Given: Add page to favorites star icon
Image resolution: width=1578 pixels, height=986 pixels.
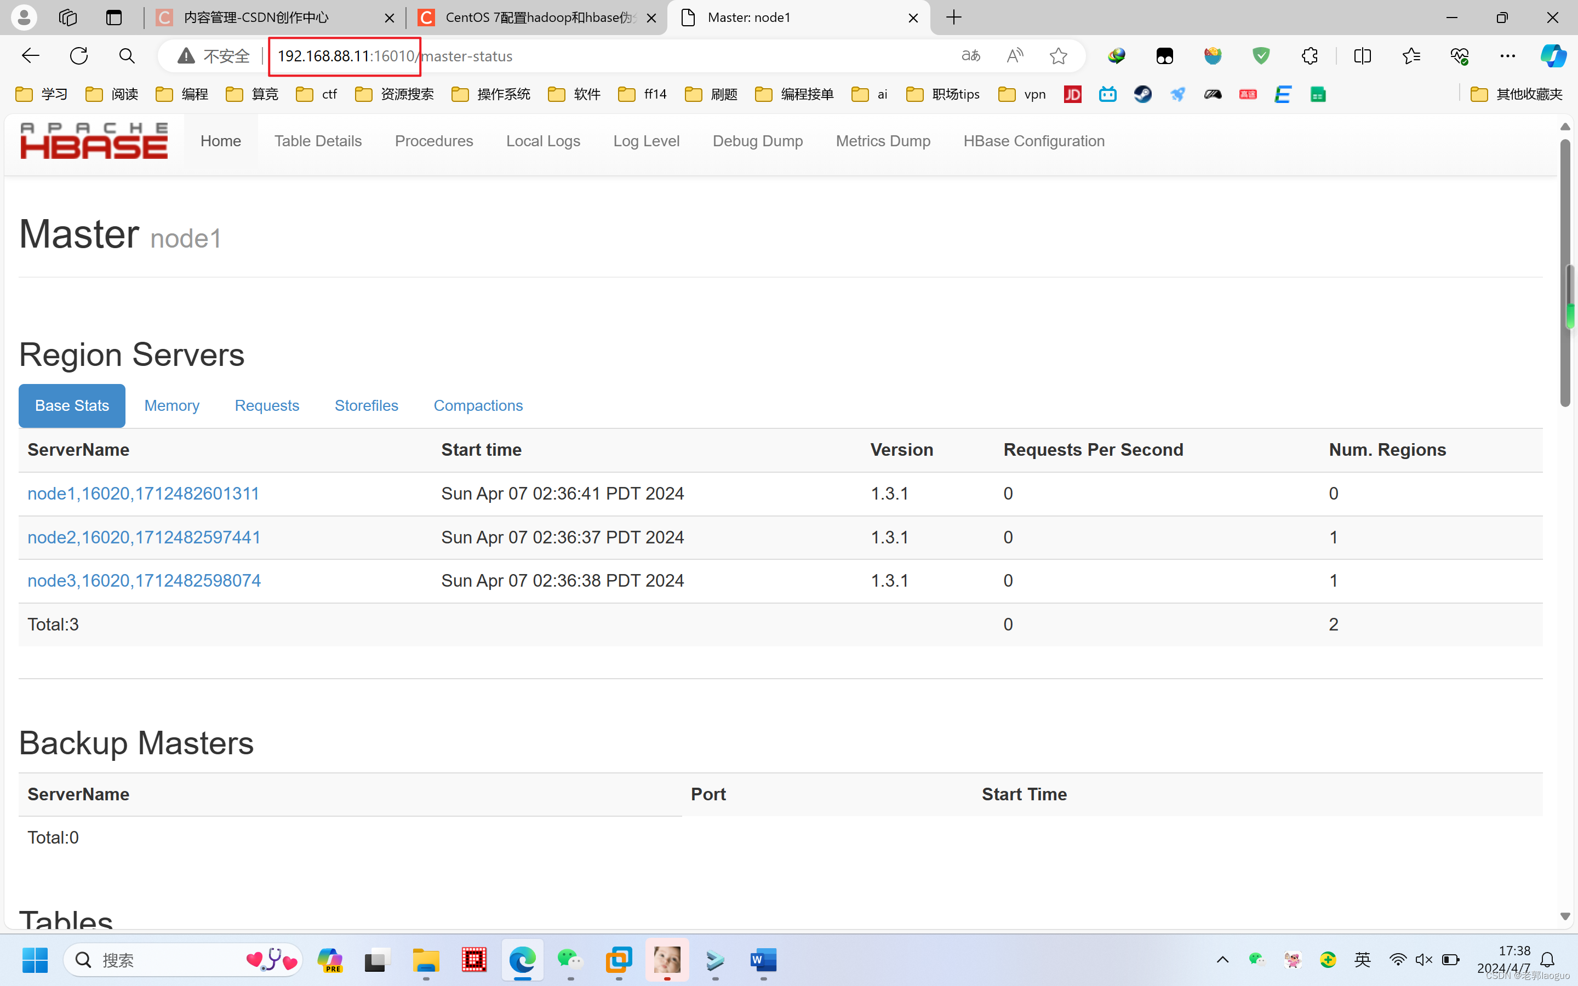Looking at the screenshot, I should (1057, 56).
